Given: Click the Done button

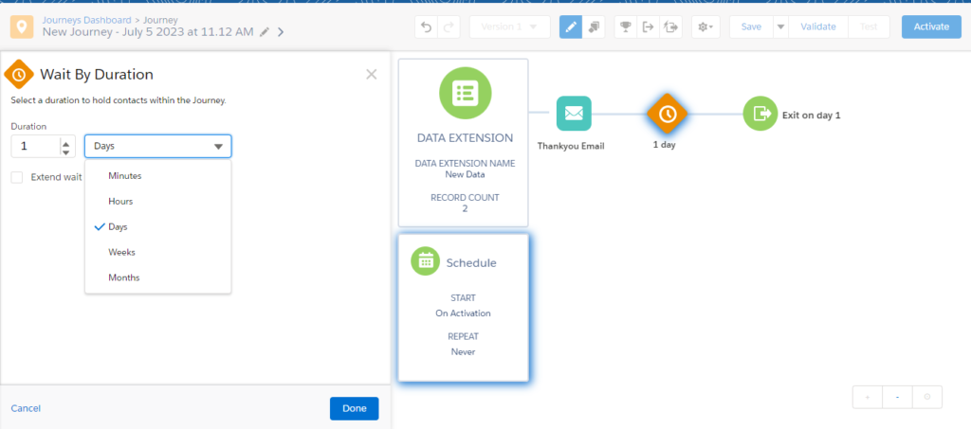Looking at the screenshot, I should (x=354, y=408).
